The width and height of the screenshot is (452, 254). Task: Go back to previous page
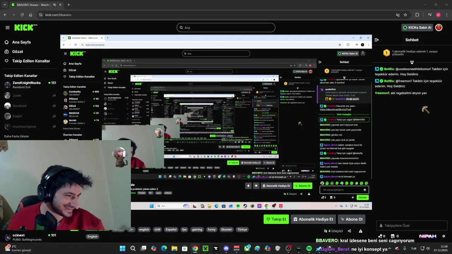point(5,15)
